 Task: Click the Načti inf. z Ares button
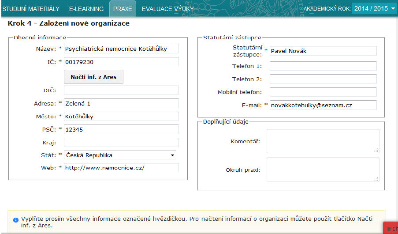tap(93, 77)
